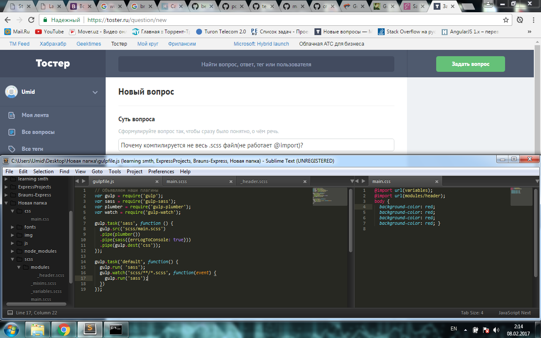Image resolution: width=541 pixels, height=338 pixels.
Task: Click left pane previous-tab arrow
Action: click(77, 181)
